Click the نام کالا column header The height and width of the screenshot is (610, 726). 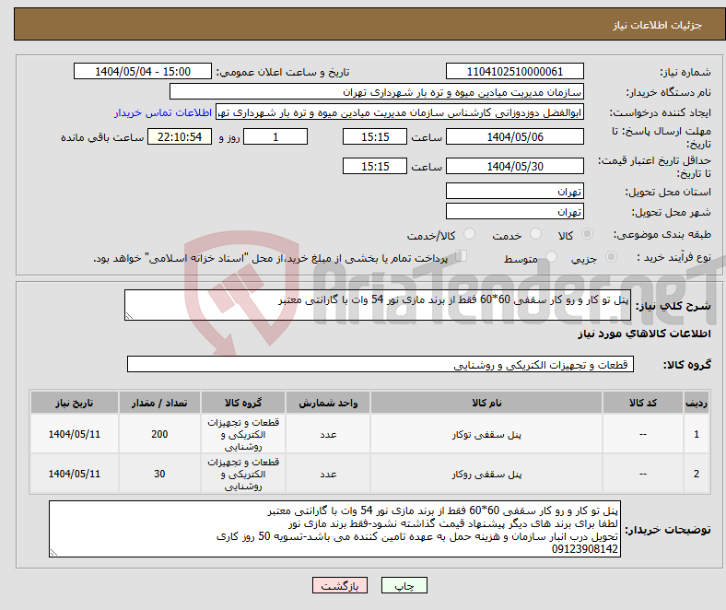[x=486, y=403]
